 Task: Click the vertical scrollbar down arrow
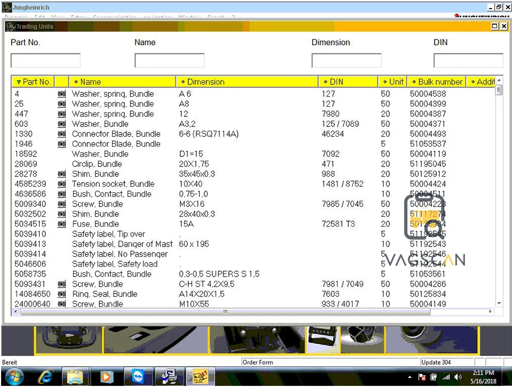pos(499,303)
